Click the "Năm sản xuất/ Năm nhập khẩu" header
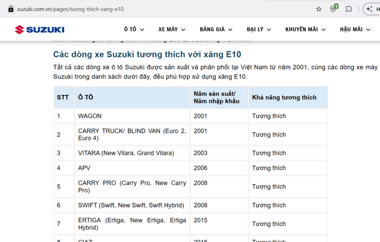This screenshot has height=242, width=380. 219,97
